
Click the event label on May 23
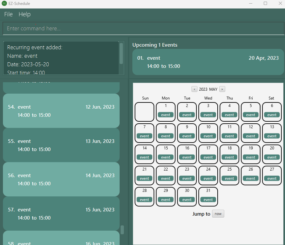187,178
